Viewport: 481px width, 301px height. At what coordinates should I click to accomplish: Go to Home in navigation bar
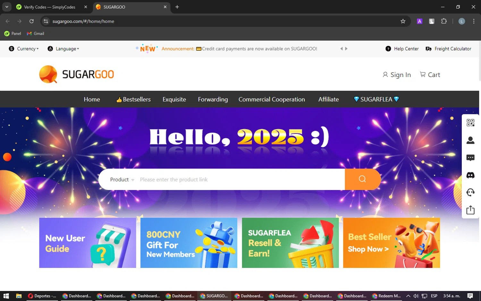click(x=92, y=99)
